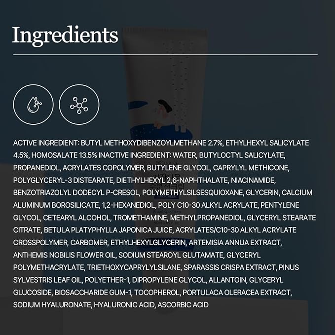Click the BUTYL METHOXYDIBENZOYLMETHANE 2.7% text

click(151, 143)
